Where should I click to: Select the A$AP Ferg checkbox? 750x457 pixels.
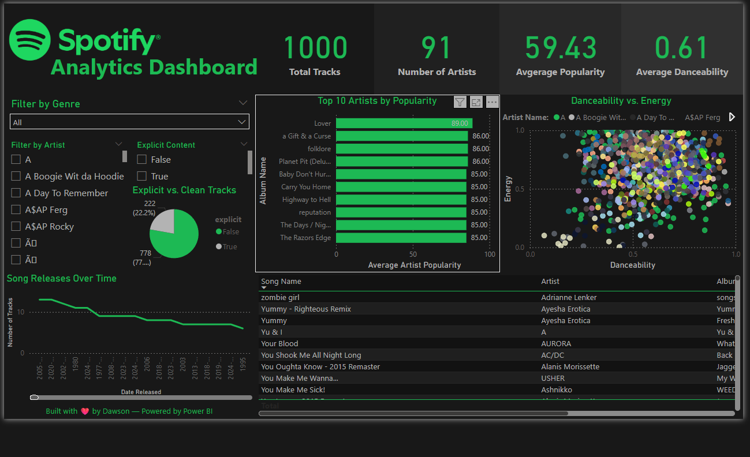[x=16, y=210]
